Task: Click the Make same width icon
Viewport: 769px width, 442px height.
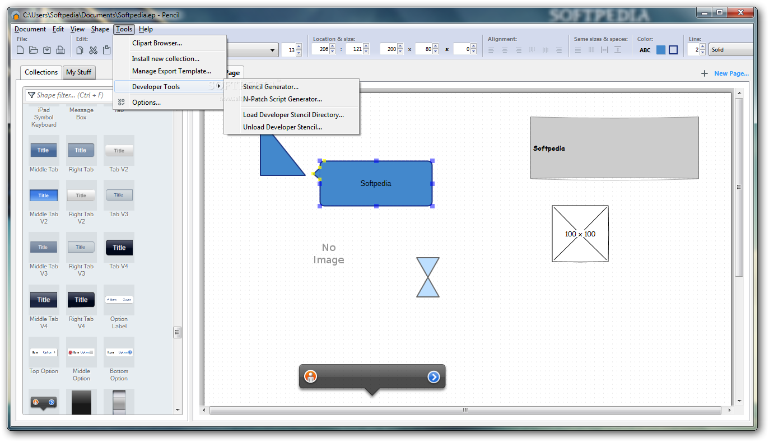Action: tap(577, 50)
